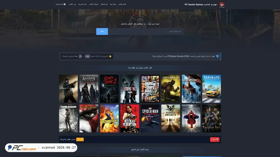Click the Ctrl key badge

pos(87,56)
